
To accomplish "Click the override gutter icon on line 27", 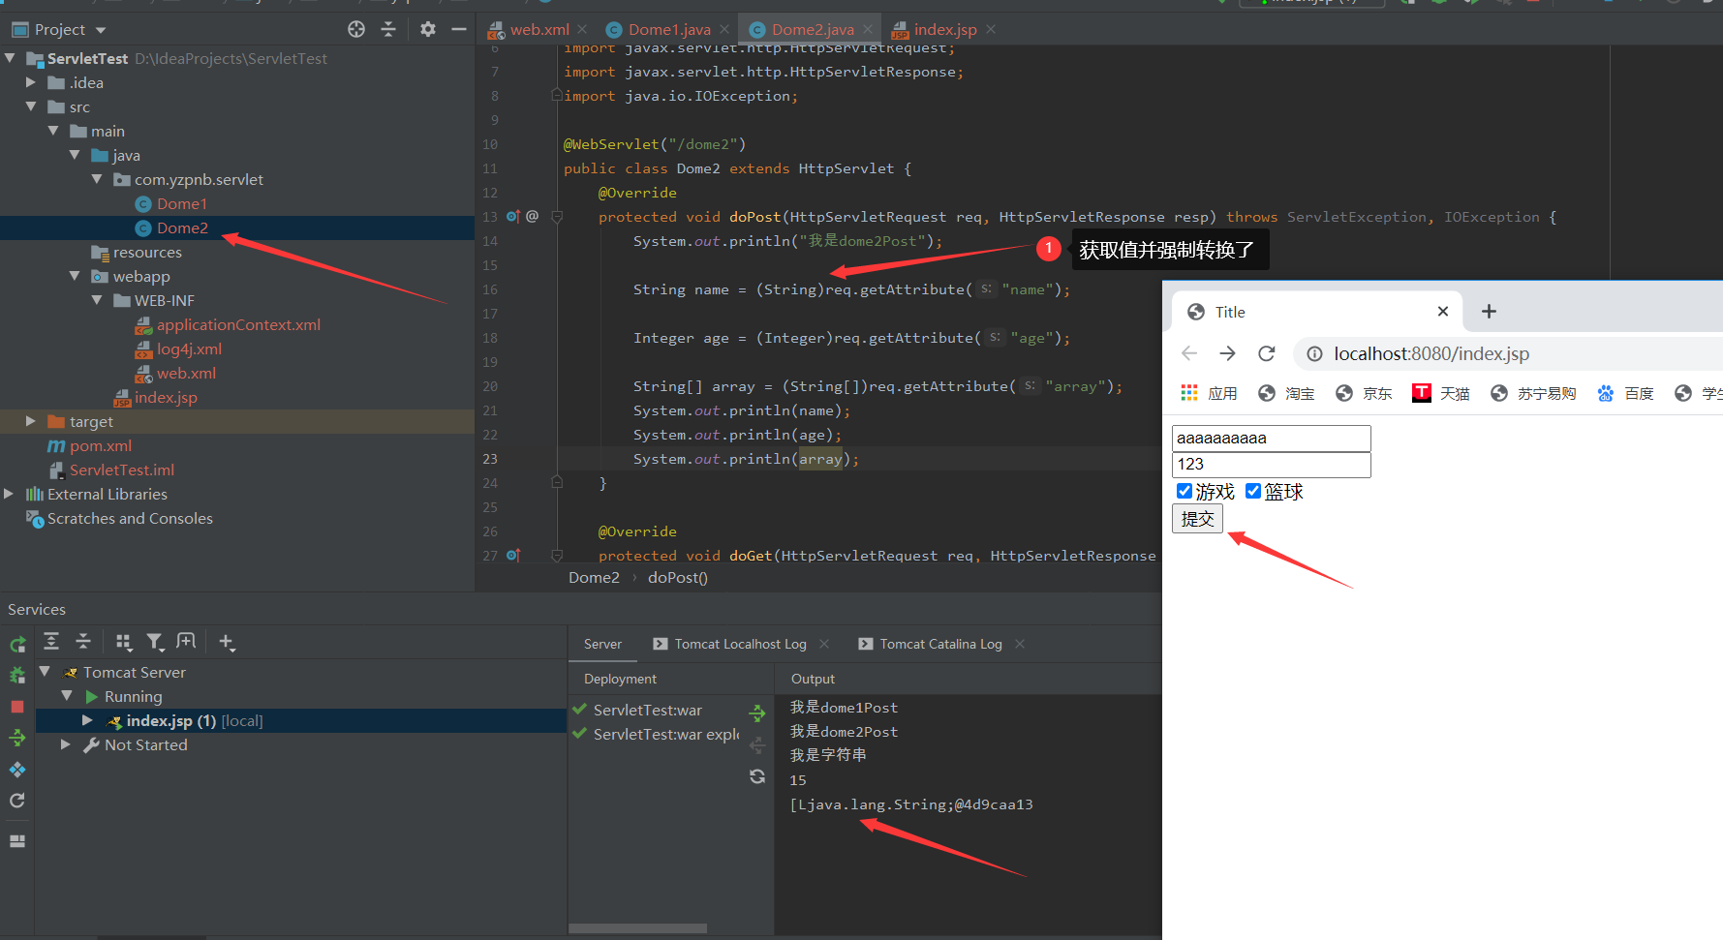I will [513, 556].
